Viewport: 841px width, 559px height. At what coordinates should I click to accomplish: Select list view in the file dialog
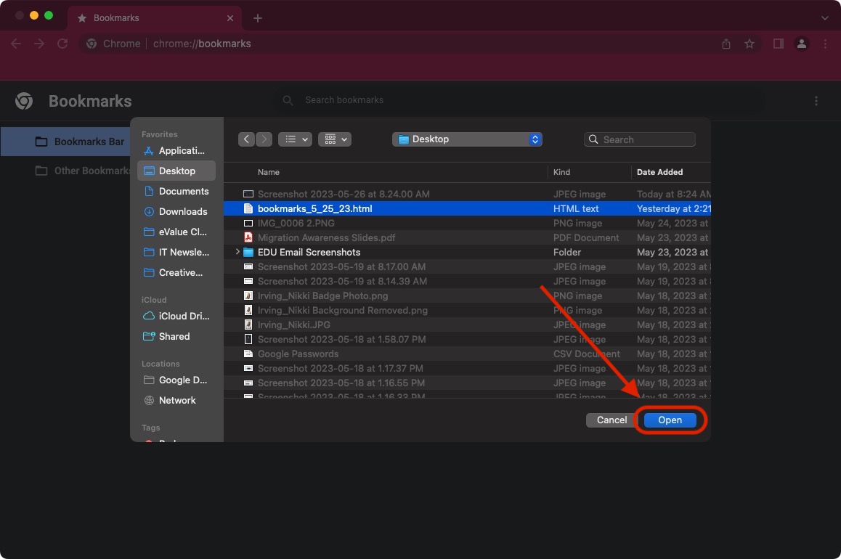[x=292, y=139]
